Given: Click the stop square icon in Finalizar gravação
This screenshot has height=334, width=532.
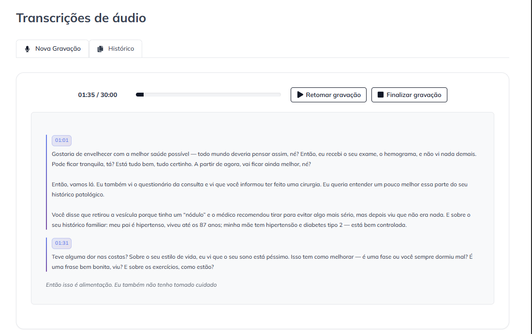Looking at the screenshot, I should (x=381, y=95).
